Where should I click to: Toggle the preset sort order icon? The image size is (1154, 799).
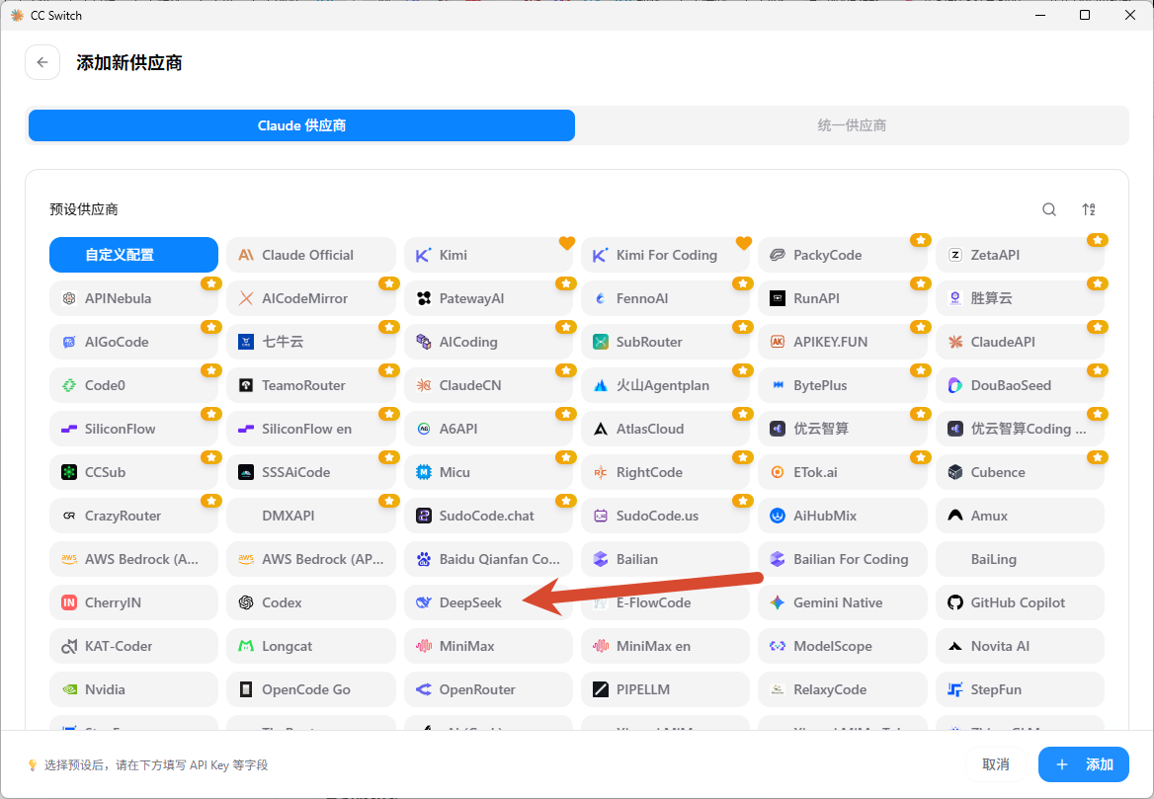(x=1089, y=209)
